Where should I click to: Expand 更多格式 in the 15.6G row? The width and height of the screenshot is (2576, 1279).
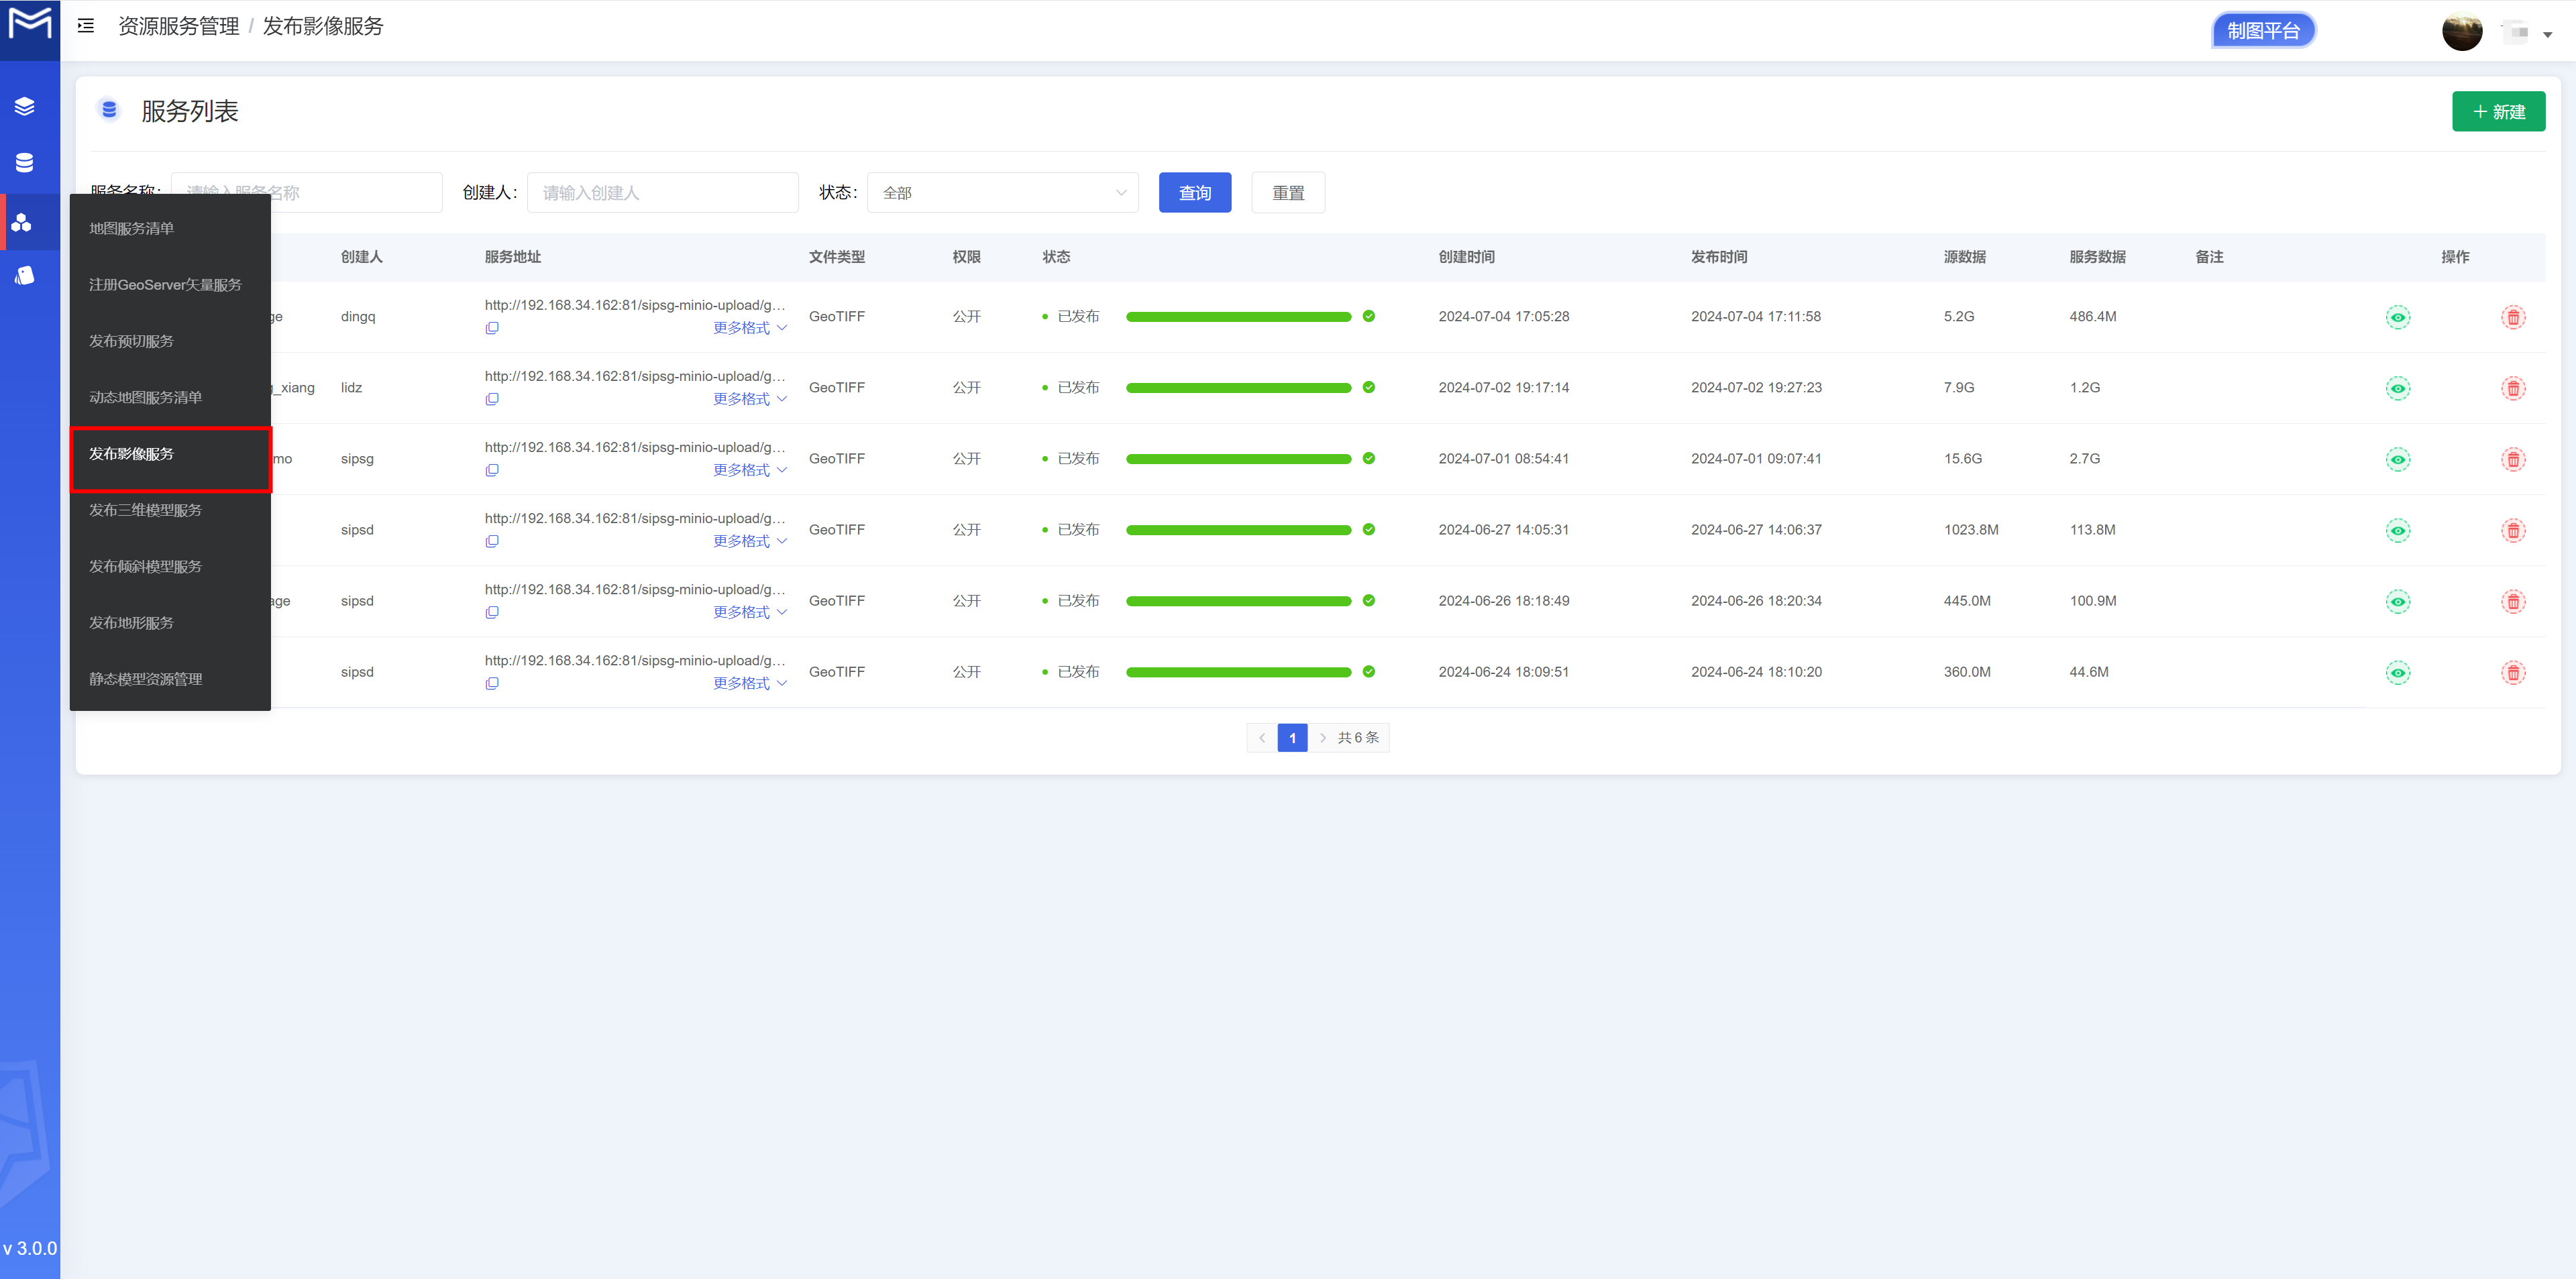750,470
